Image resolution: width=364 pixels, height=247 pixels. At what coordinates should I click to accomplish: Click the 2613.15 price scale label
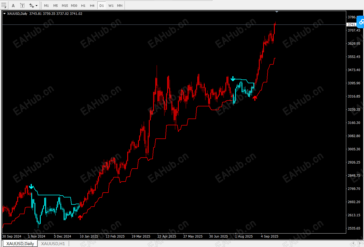coord(354,215)
